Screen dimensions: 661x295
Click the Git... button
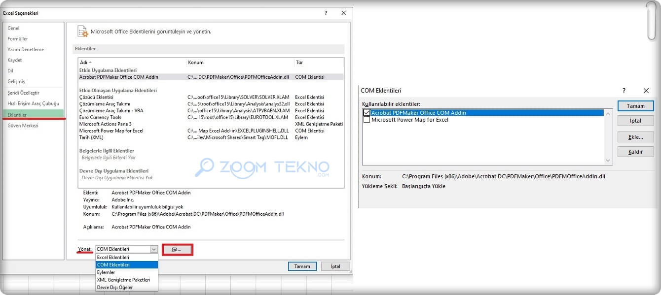click(177, 250)
